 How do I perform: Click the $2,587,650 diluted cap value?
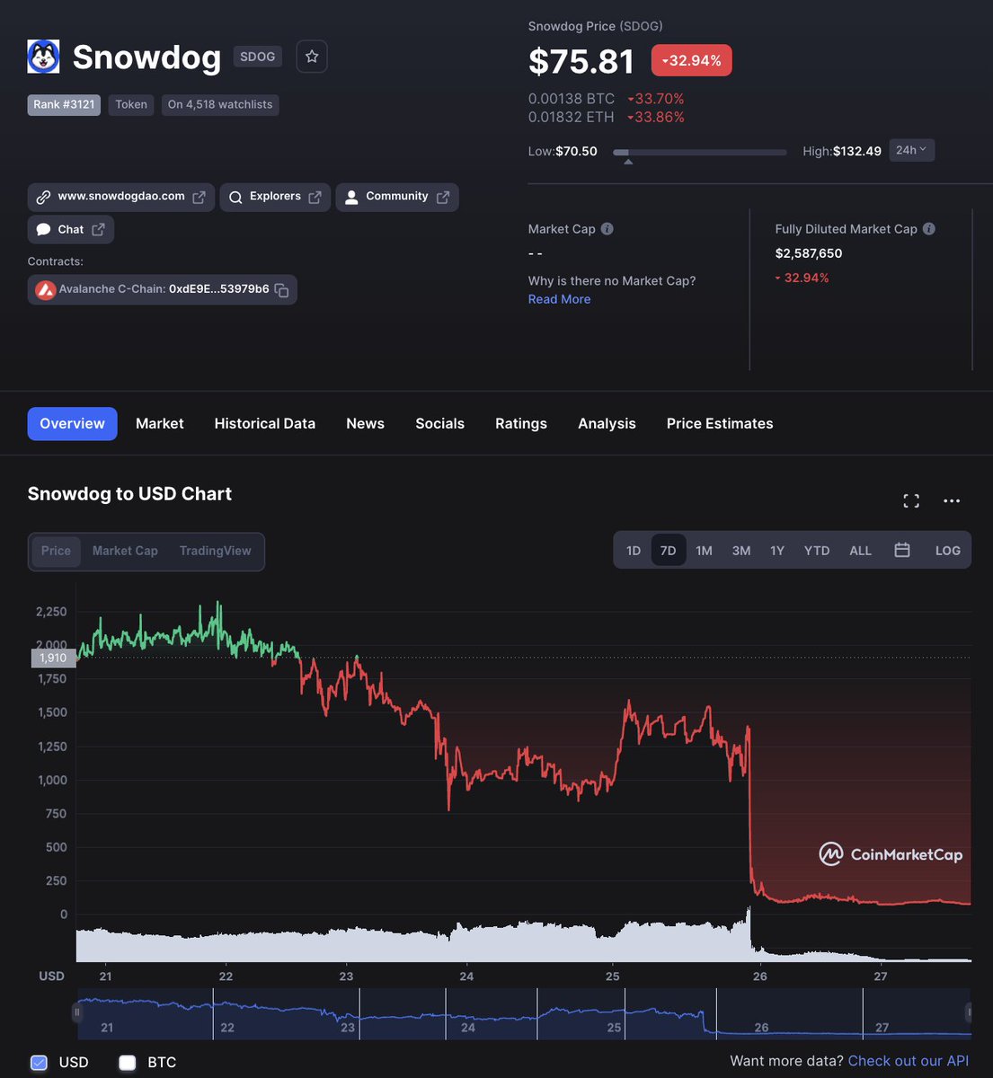click(809, 253)
